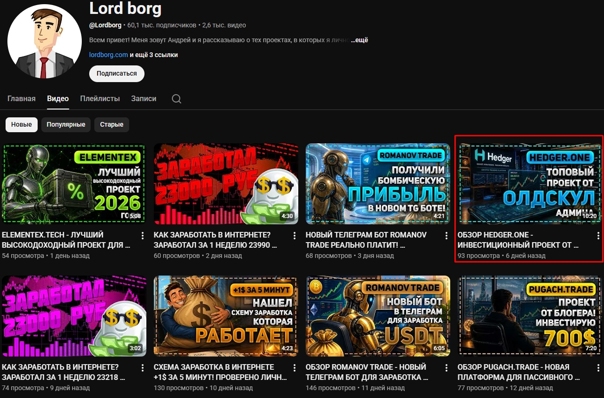Open more options for PUGACH.TRADE video
The image size is (604, 398).
tap(598, 368)
